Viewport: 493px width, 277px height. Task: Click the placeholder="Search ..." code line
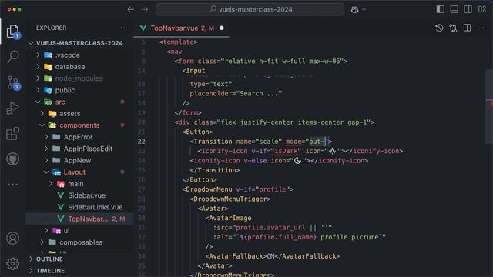pyautogui.click(x=236, y=93)
